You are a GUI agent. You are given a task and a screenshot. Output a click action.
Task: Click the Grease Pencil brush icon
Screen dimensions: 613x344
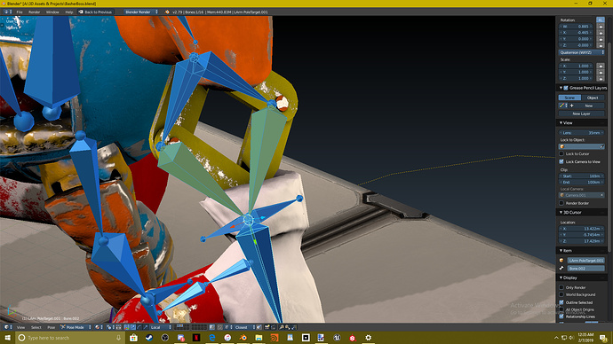[561, 106]
